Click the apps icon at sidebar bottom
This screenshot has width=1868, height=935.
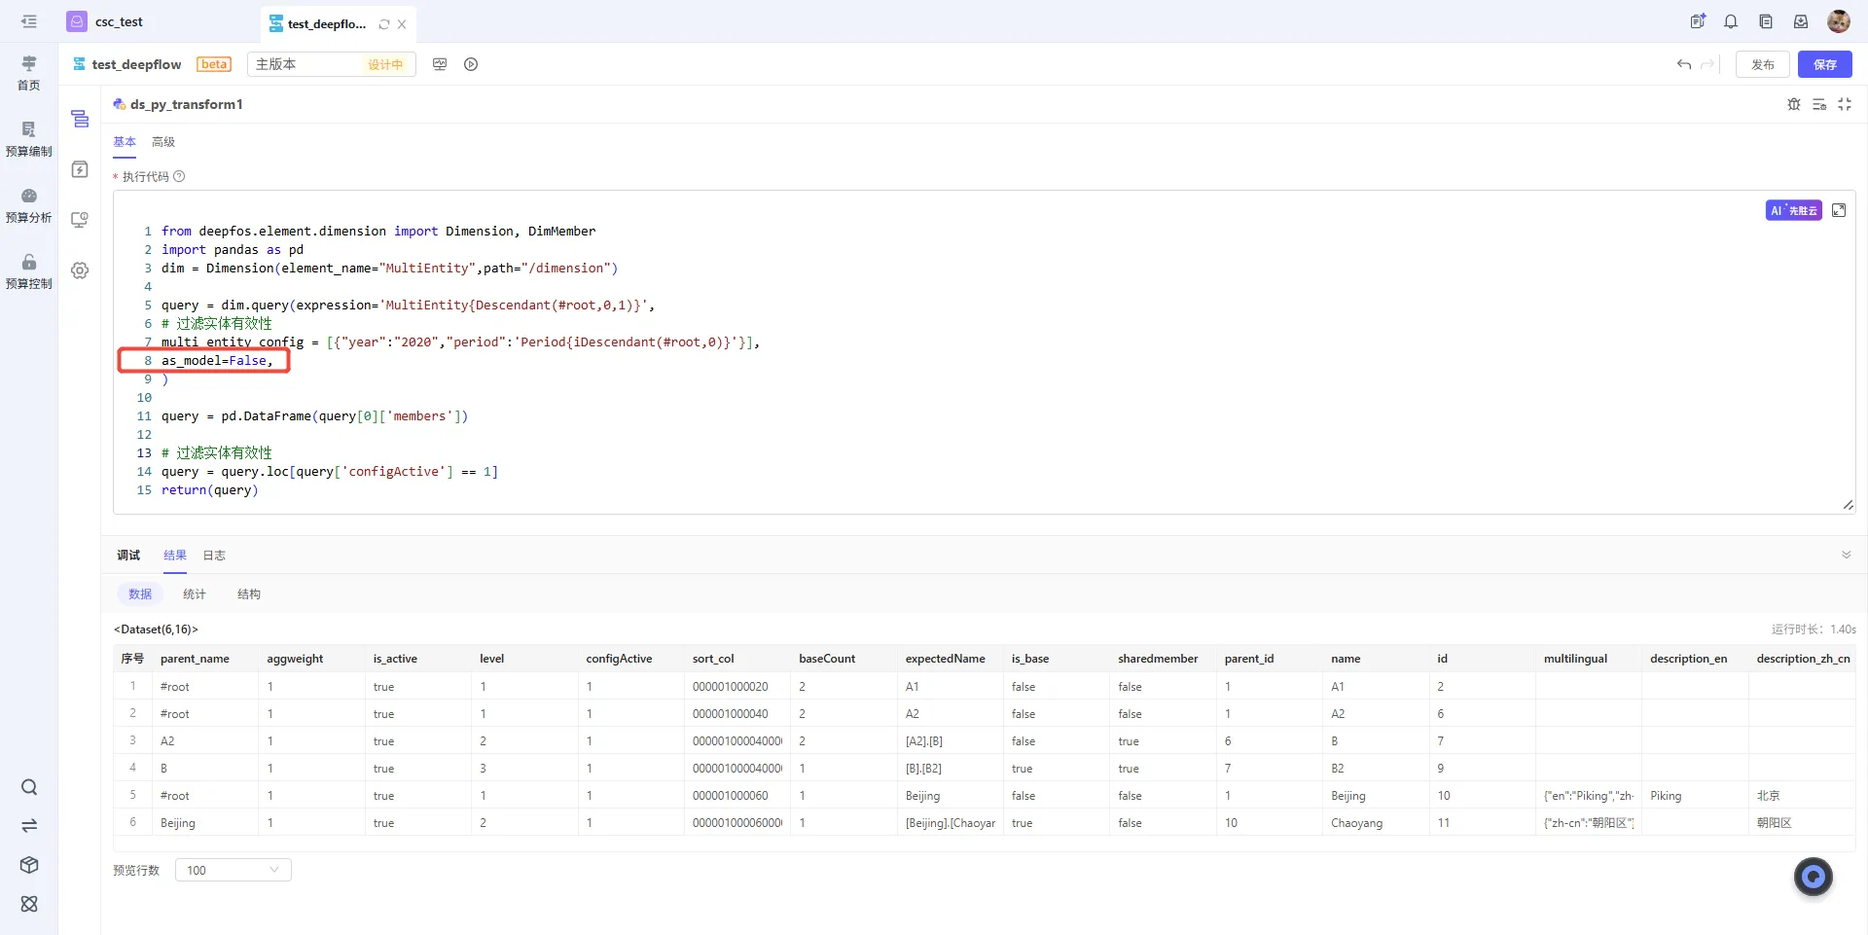pos(29,904)
